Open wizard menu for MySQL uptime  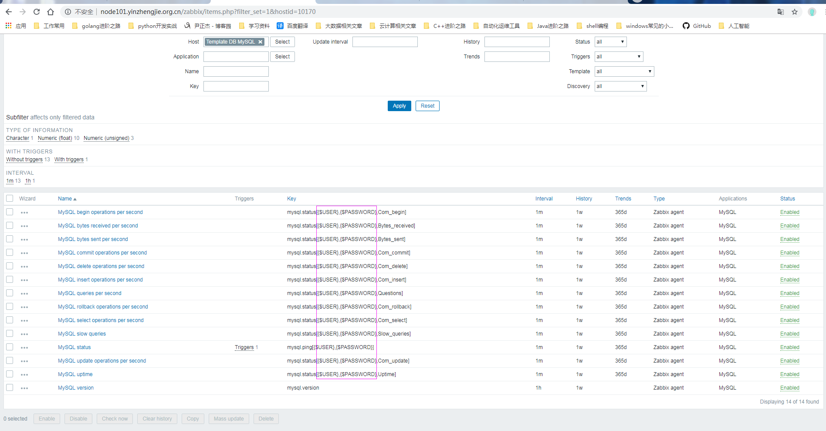click(x=24, y=375)
